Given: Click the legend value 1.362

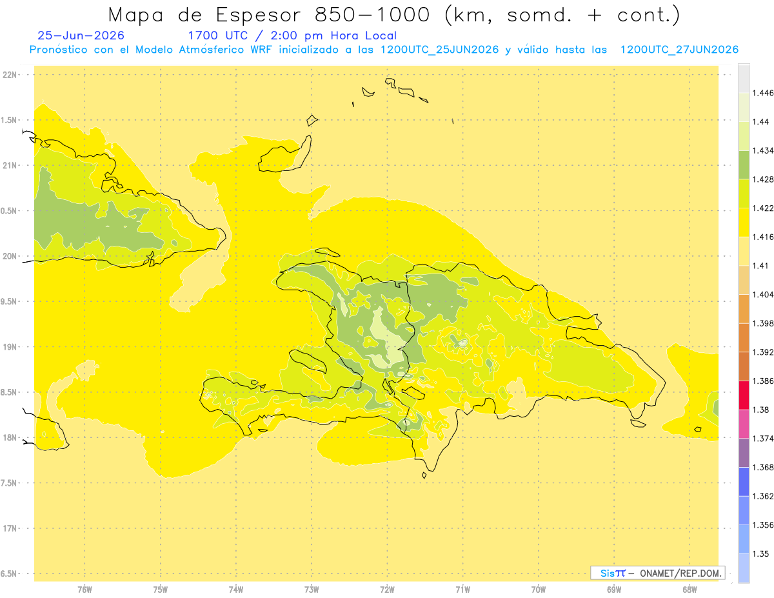Looking at the screenshot, I should (763, 496).
